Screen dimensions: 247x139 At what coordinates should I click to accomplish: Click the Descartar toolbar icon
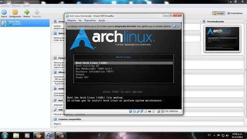coord(37,12)
